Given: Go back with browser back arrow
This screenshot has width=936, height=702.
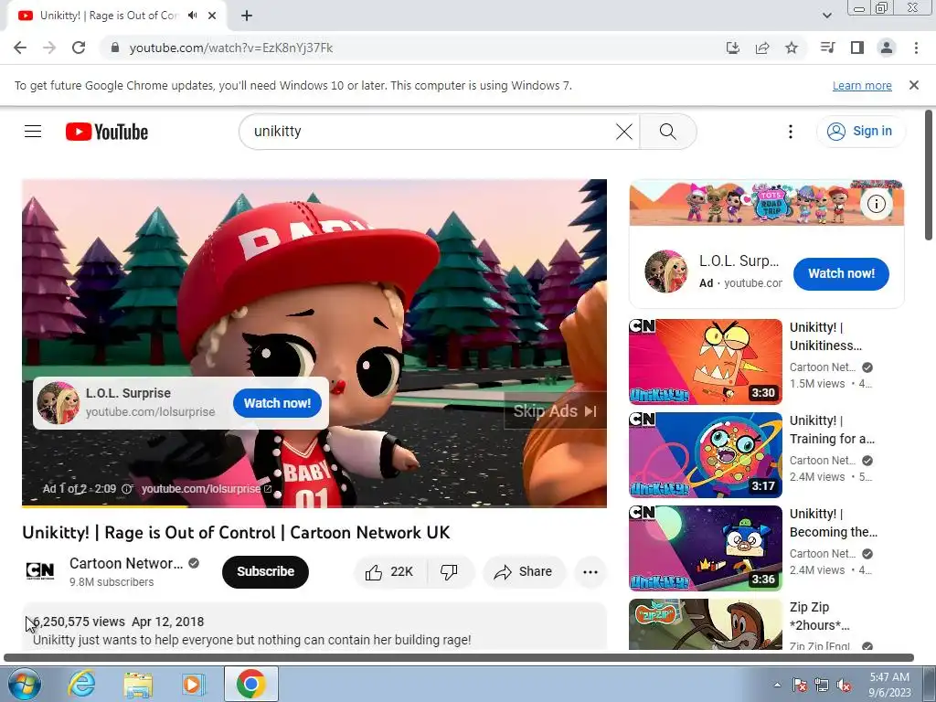Looking at the screenshot, I should click(20, 48).
